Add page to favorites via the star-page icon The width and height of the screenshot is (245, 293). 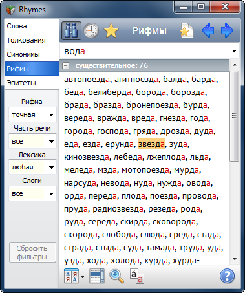click(187, 30)
